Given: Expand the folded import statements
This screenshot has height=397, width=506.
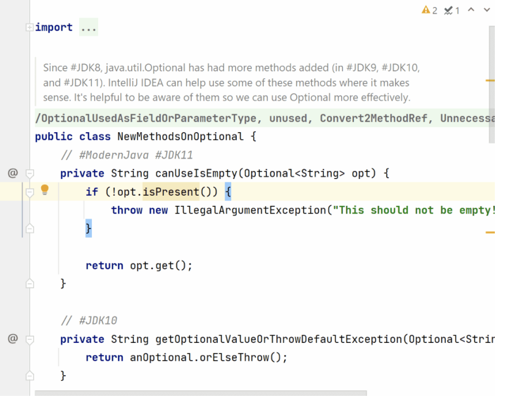Looking at the screenshot, I should point(30,27).
